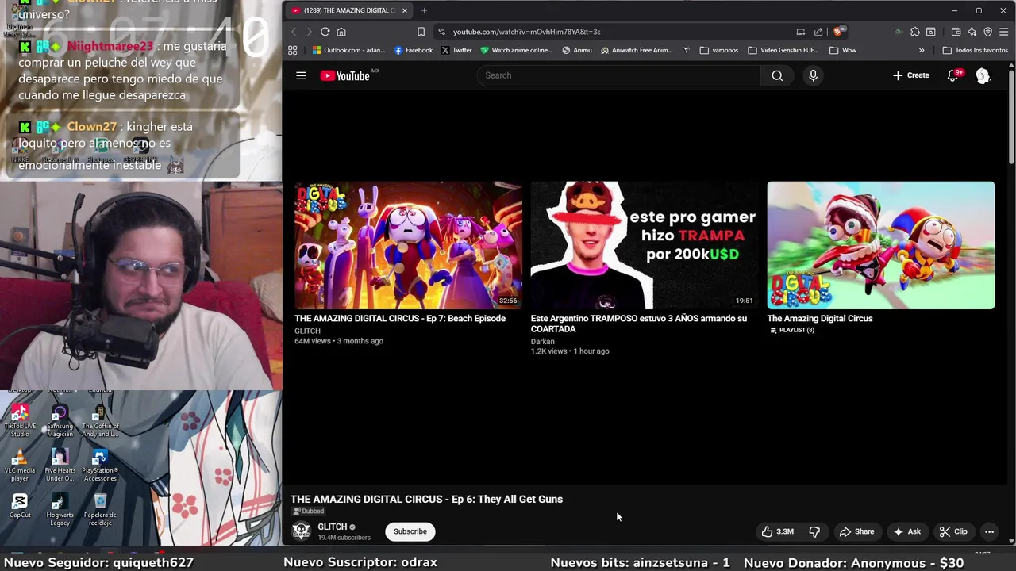Open more actions three-dot menu under video
The height and width of the screenshot is (571, 1016).
pyautogui.click(x=989, y=531)
